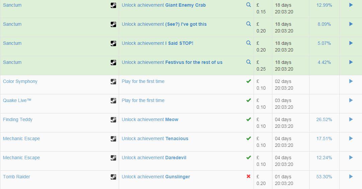Click the magnifier icon for Giant Enemy Crab
The image size is (362, 189).
249,5
